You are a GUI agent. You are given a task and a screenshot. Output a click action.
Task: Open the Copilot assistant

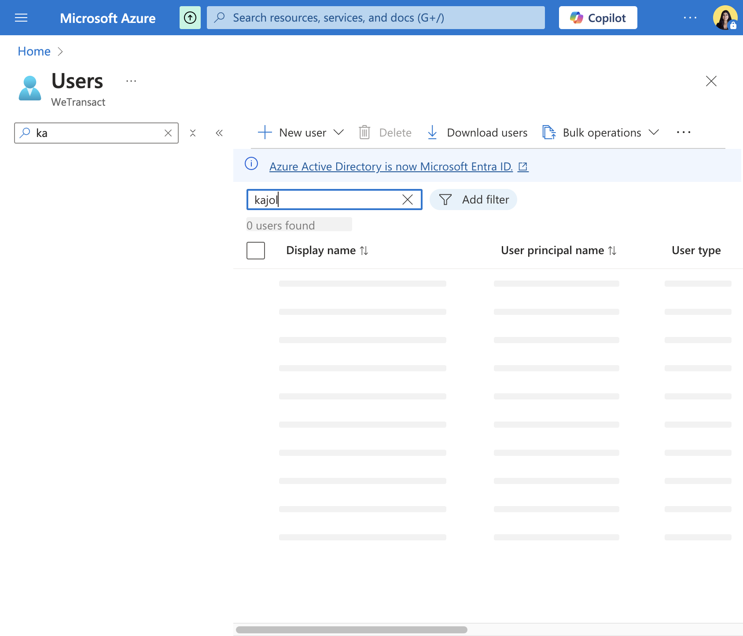tap(598, 18)
